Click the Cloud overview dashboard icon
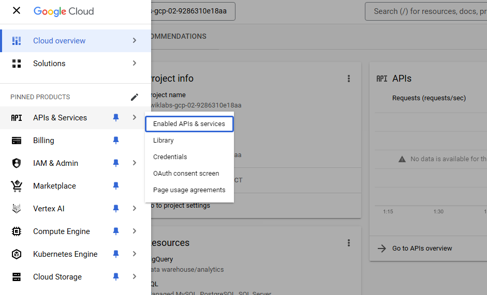Image resolution: width=487 pixels, height=295 pixels. [17, 41]
